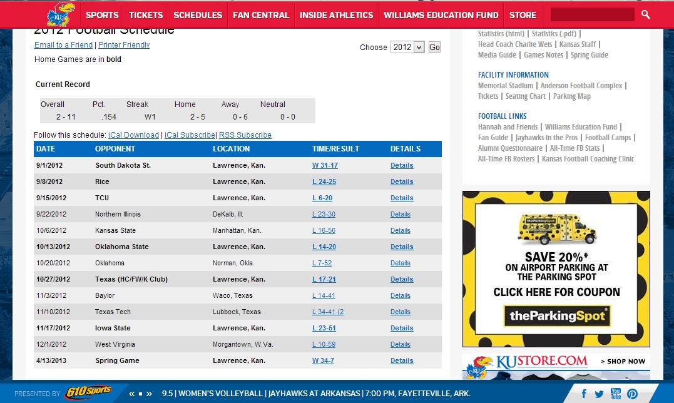The image size is (674, 403).
Task: Stop the ticker with the square button
Action: coord(140,394)
